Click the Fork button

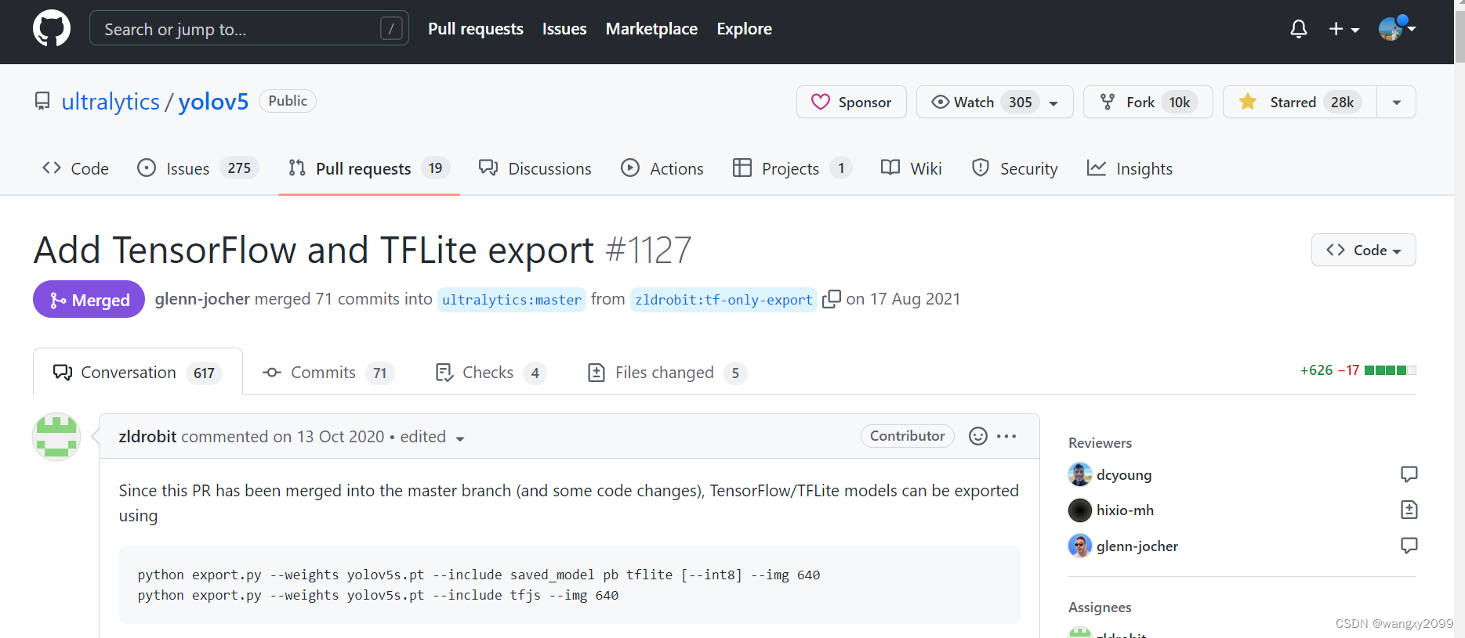coord(1148,102)
